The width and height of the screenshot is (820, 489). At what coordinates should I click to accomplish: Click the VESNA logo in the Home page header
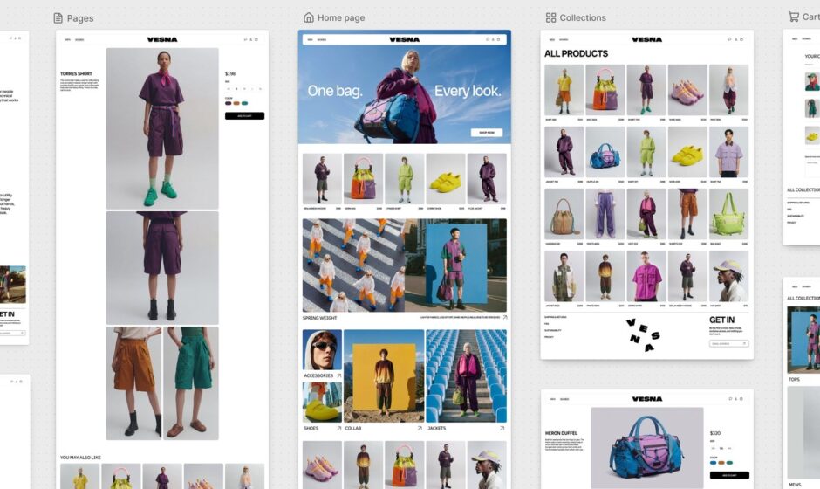pyautogui.click(x=404, y=39)
